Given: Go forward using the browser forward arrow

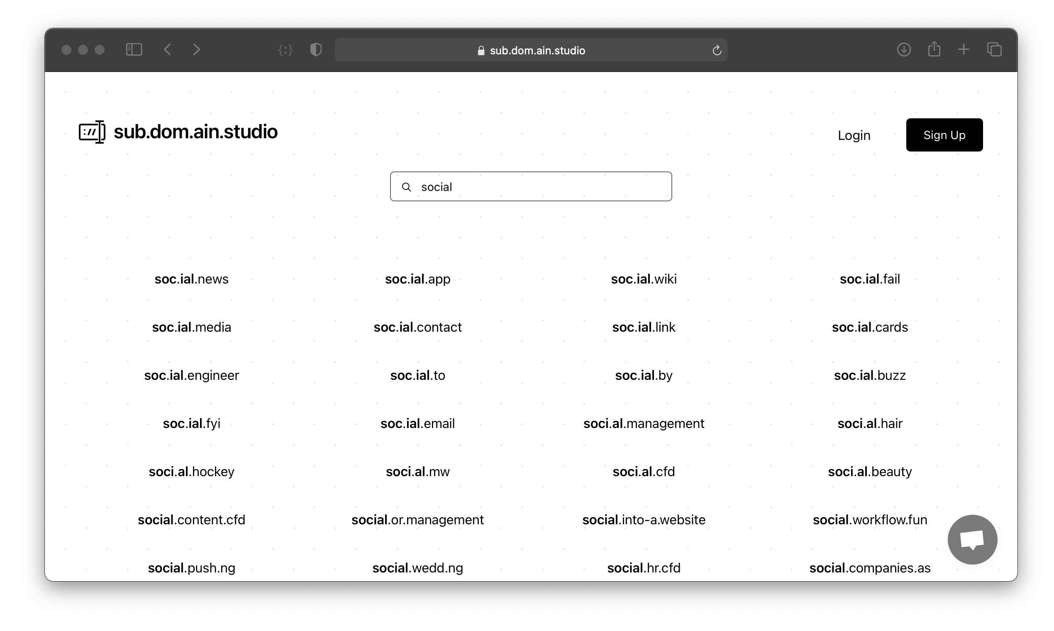Looking at the screenshot, I should tap(196, 50).
